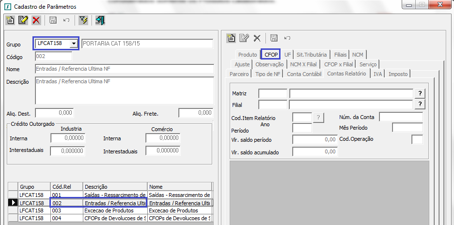Open the Ajuste tab
This screenshot has height=225, width=454.
click(242, 64)
